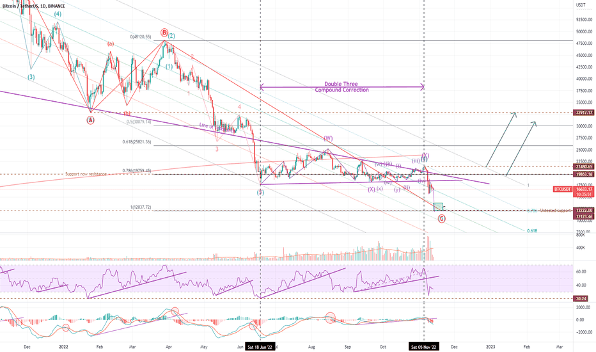
Task: Click the Aug time axis label
Action: (311, 347)
